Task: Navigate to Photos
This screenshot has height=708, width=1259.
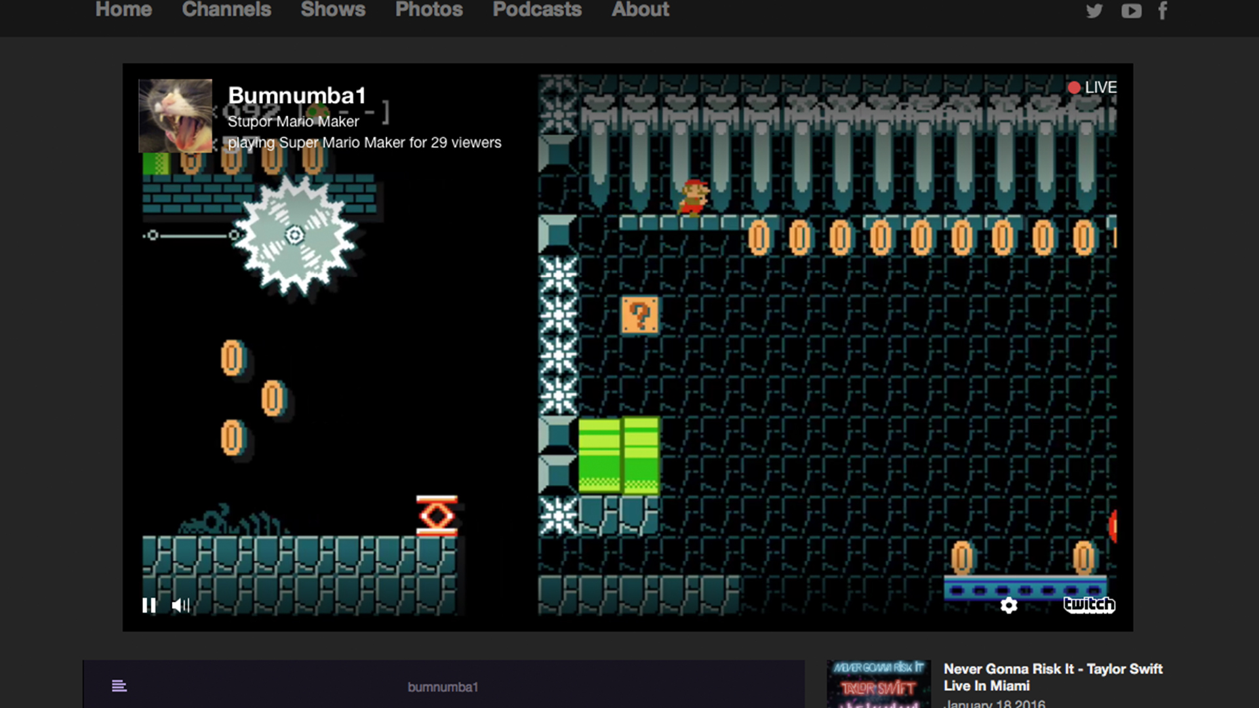Action: 429,9
